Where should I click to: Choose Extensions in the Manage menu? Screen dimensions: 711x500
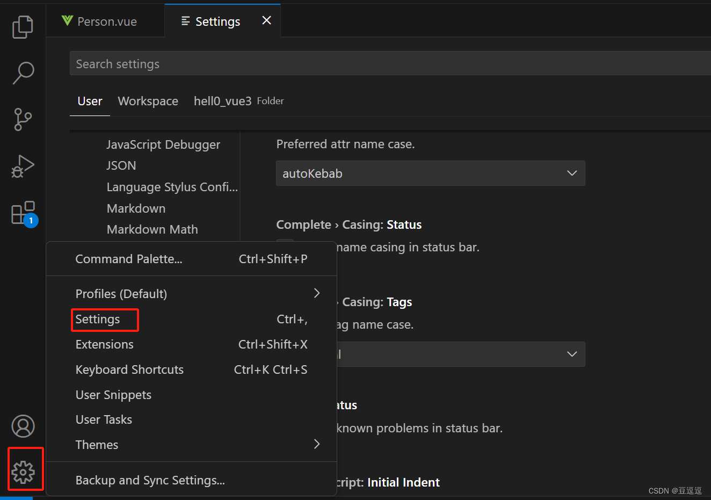tap(191, 344)
